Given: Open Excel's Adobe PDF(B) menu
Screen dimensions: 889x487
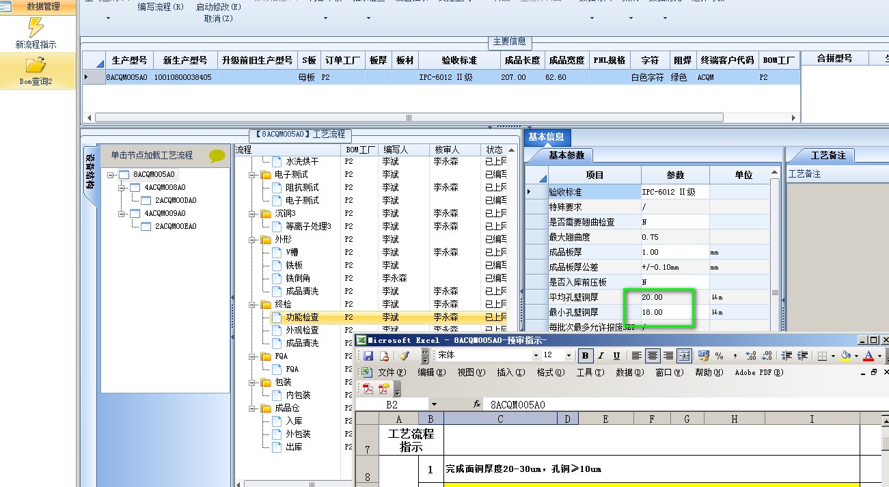Looking at the screenshot, I should pyautogui.click(x=759, y=372).
